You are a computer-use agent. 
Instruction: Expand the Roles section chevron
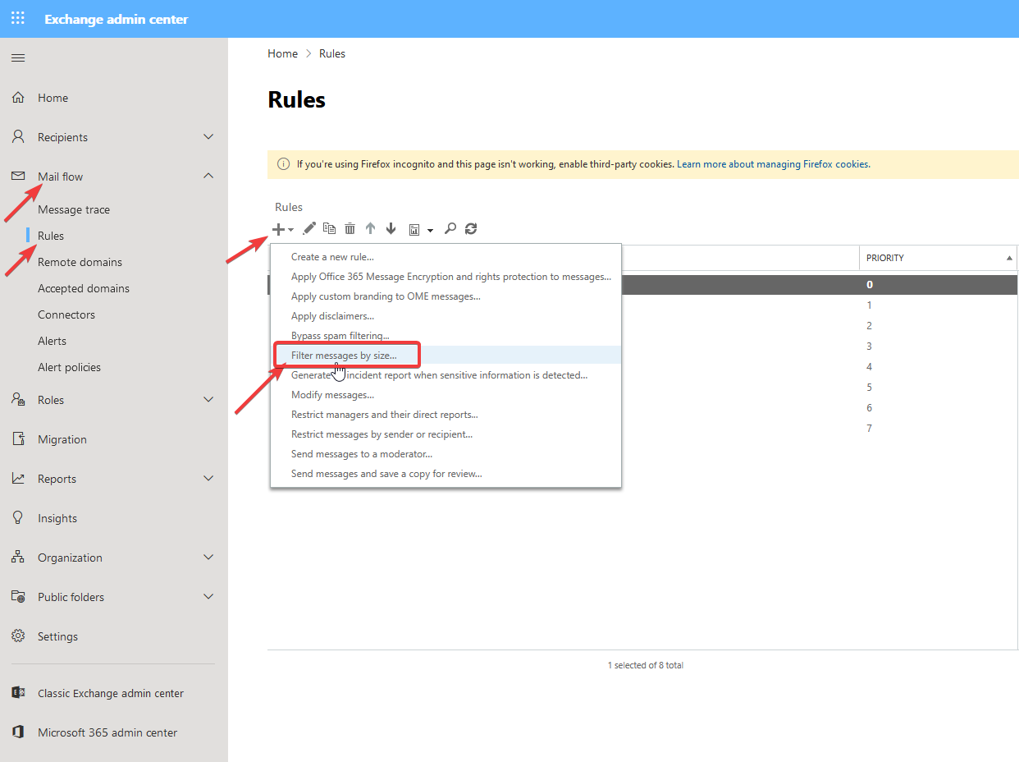(208, 400)
